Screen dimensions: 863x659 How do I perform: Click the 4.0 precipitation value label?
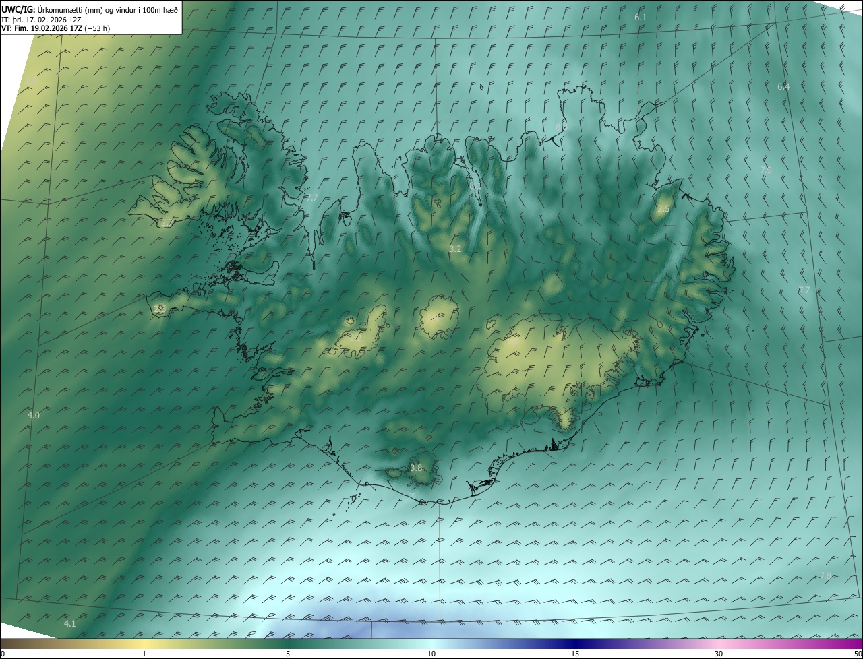[33, 415]
